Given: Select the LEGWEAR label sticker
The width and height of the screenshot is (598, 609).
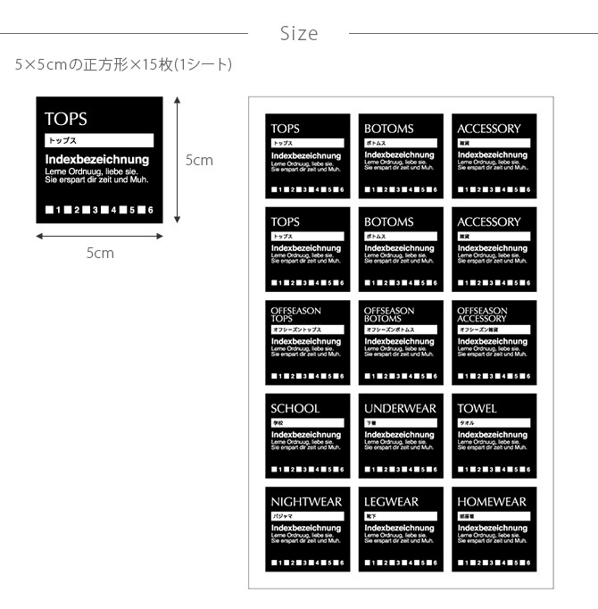Looking at the screenshot, I should 401,529.
